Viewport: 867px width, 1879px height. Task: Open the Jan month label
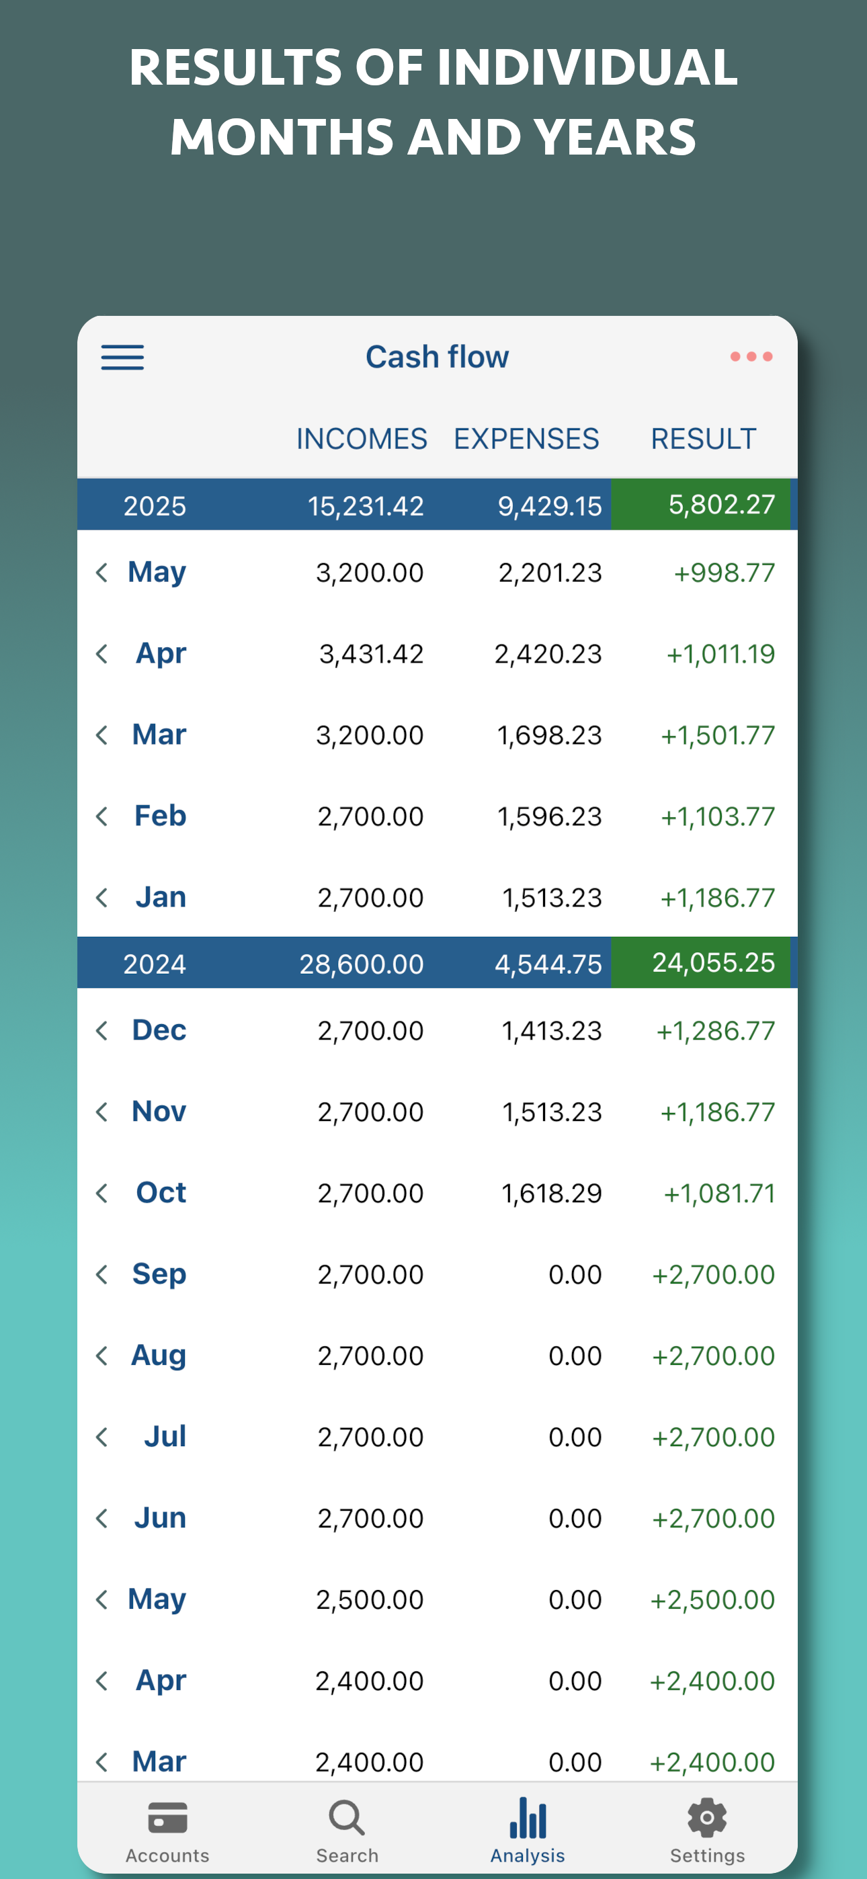click(161, 897)
